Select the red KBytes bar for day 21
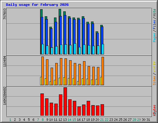The width and height of the screenshot is (158, 123). (102, 110)
